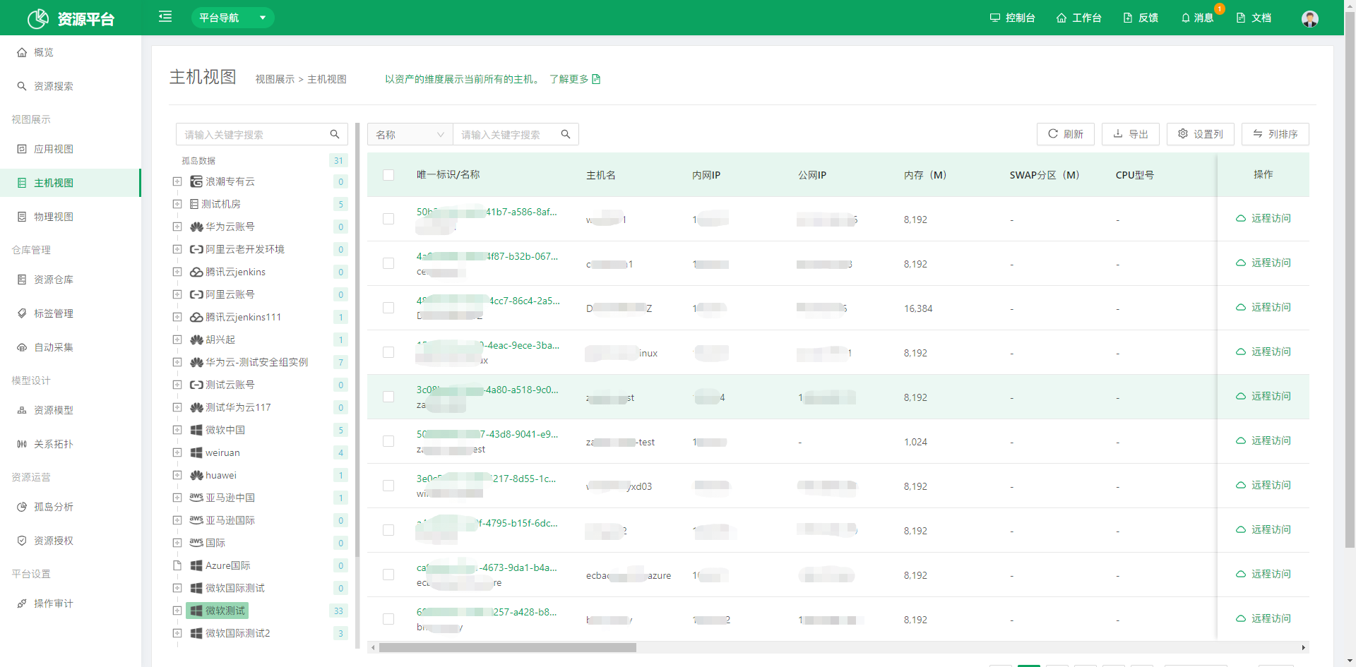Select the 微软测试 tree item

coord(218,611)
